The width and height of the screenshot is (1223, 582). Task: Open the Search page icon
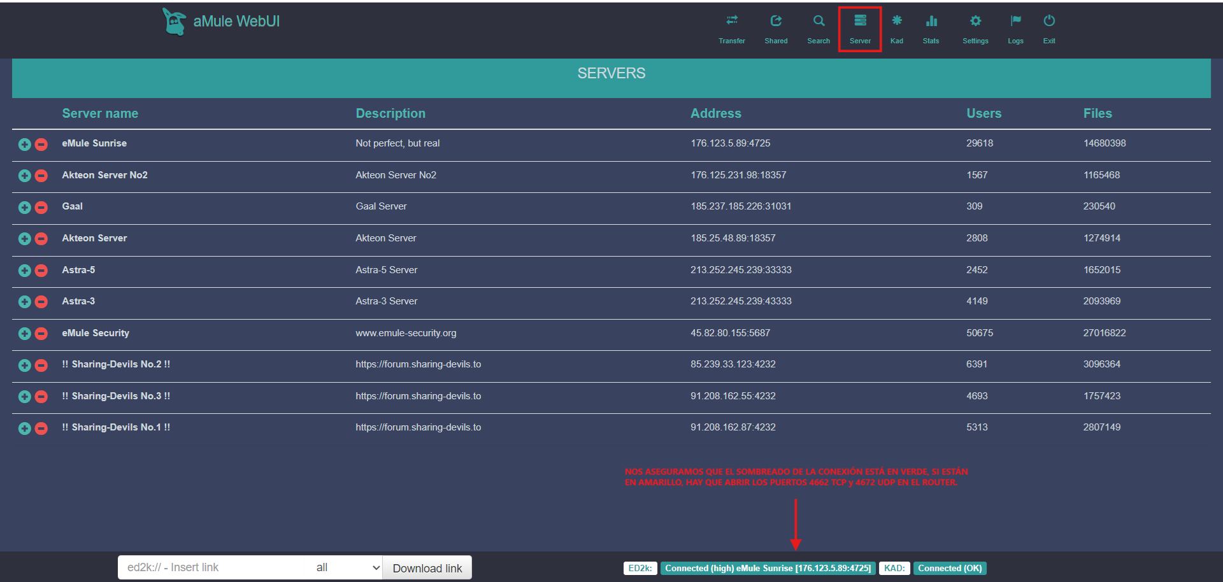click(819, 21)
